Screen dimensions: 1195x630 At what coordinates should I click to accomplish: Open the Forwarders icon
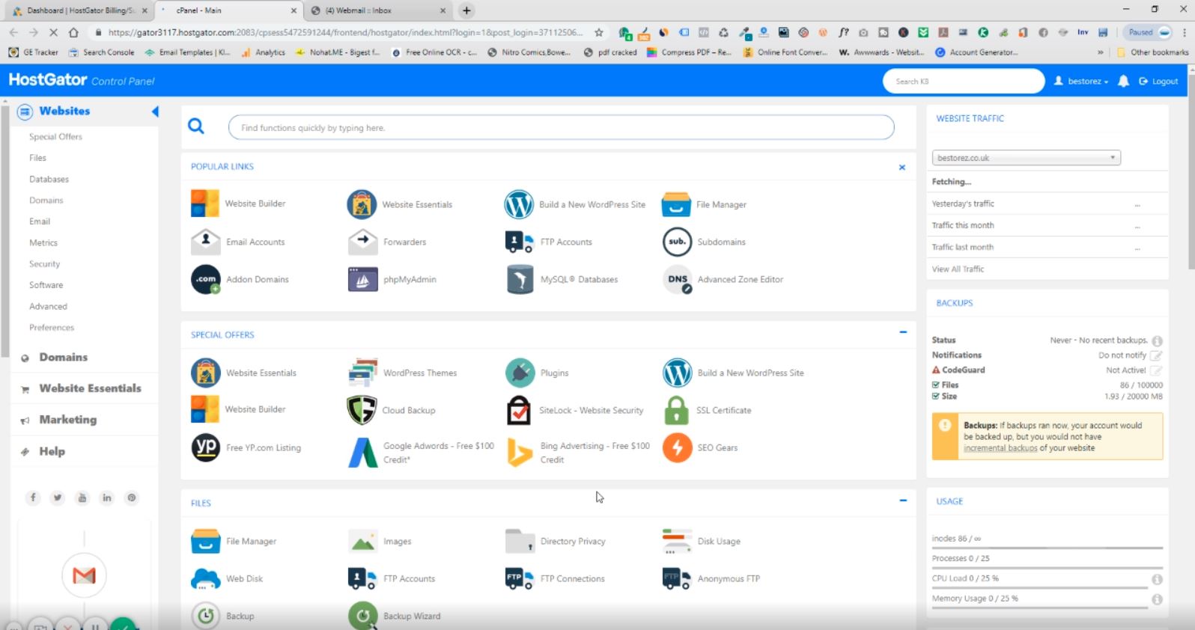point(362,242)
